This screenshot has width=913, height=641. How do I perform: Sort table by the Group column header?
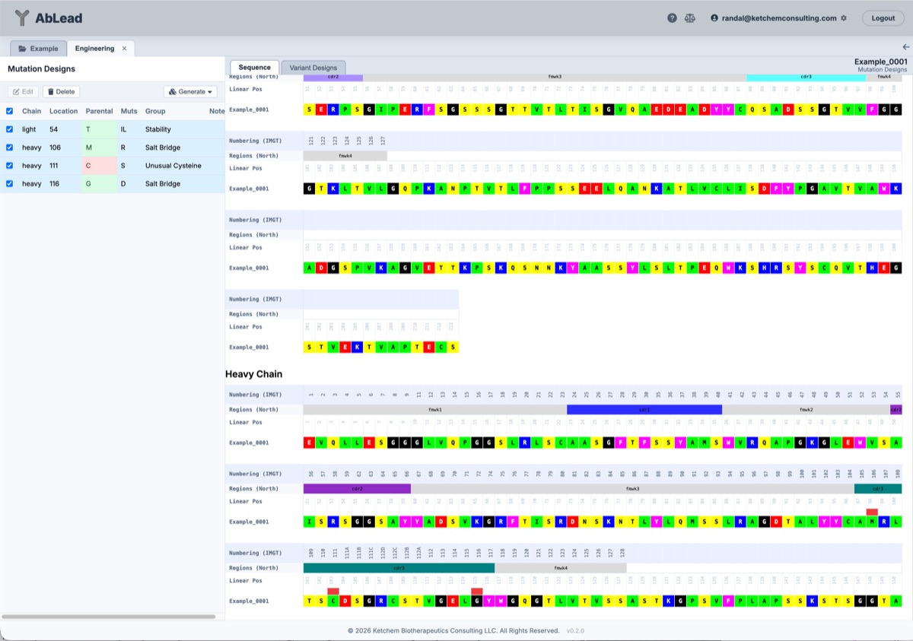click(x=155, y=111)
